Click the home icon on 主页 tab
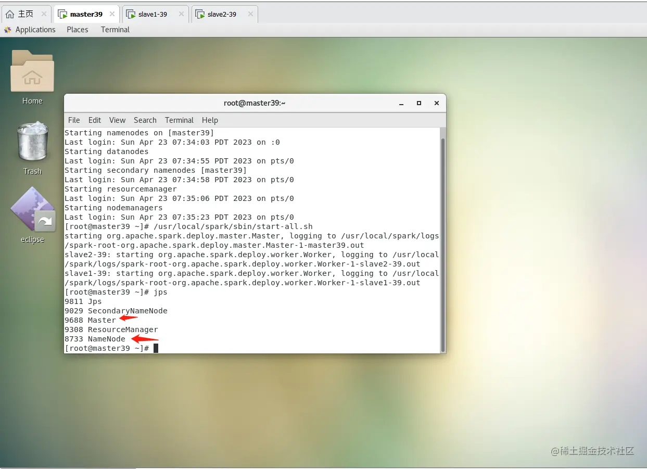The height and width of the screenshot is (469, 647). [10, 14]
